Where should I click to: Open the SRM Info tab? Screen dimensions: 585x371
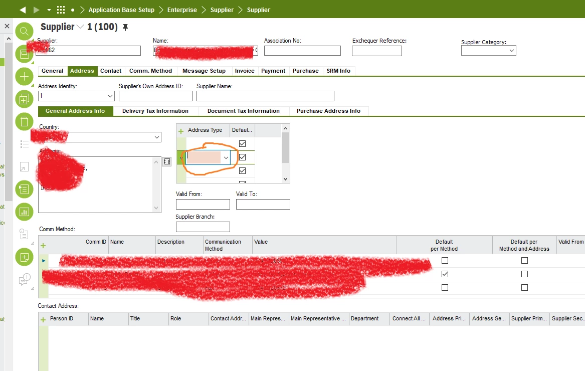click(x=338, y=71)
